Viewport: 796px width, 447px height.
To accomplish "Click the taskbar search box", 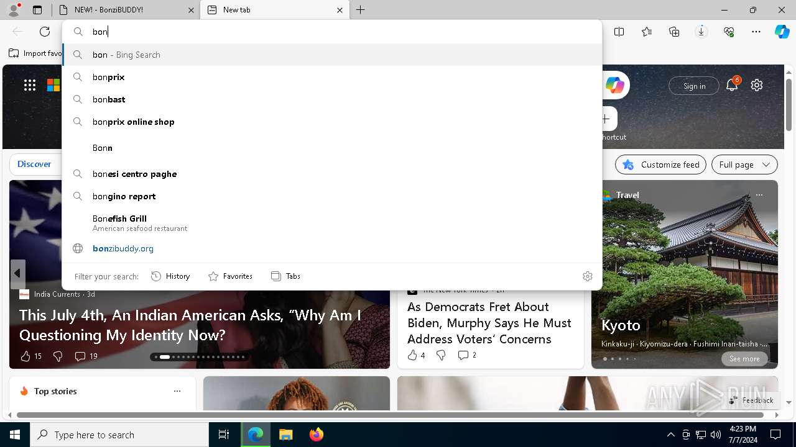I will [119, 435].
